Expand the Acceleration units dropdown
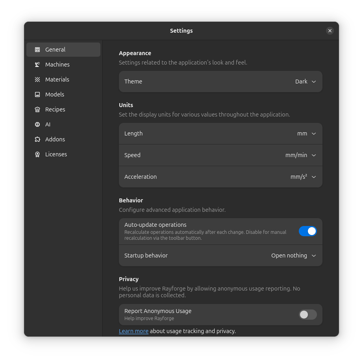 click(303, 177)
